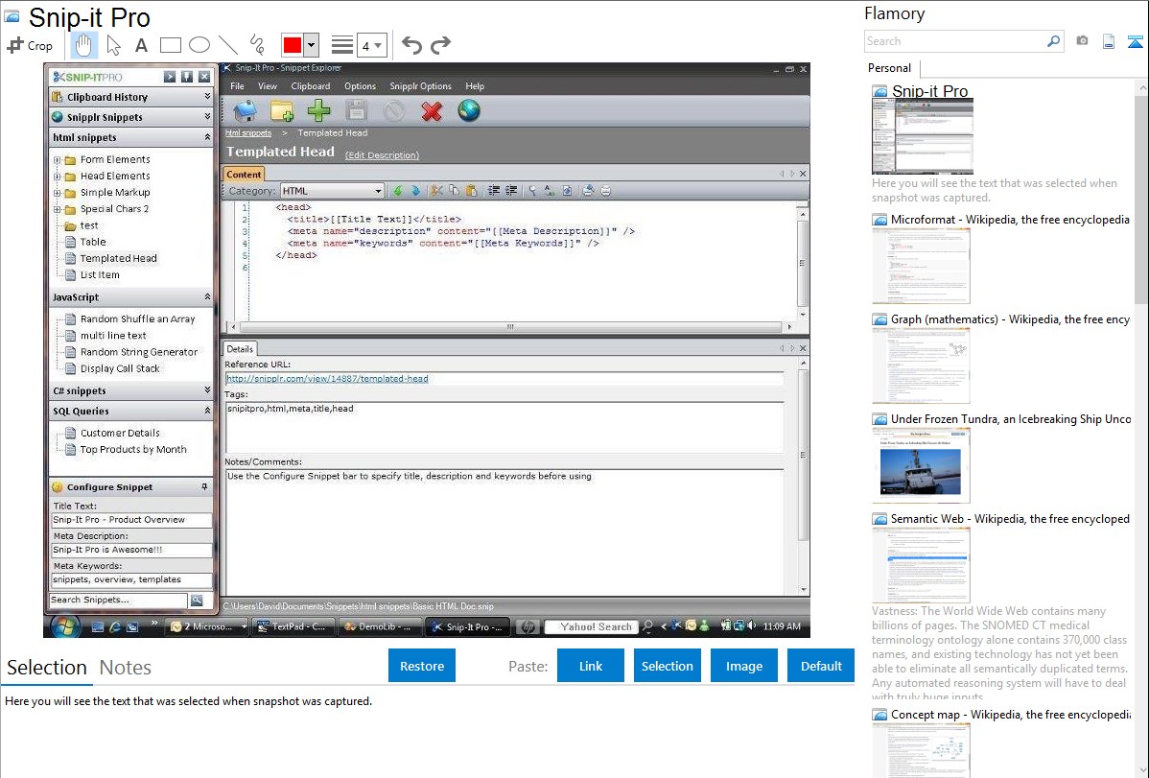Image resolution: width=1149 pixels, height=778 pixels.
Task: Click the camera capture icon
Action: [1082, 41]
